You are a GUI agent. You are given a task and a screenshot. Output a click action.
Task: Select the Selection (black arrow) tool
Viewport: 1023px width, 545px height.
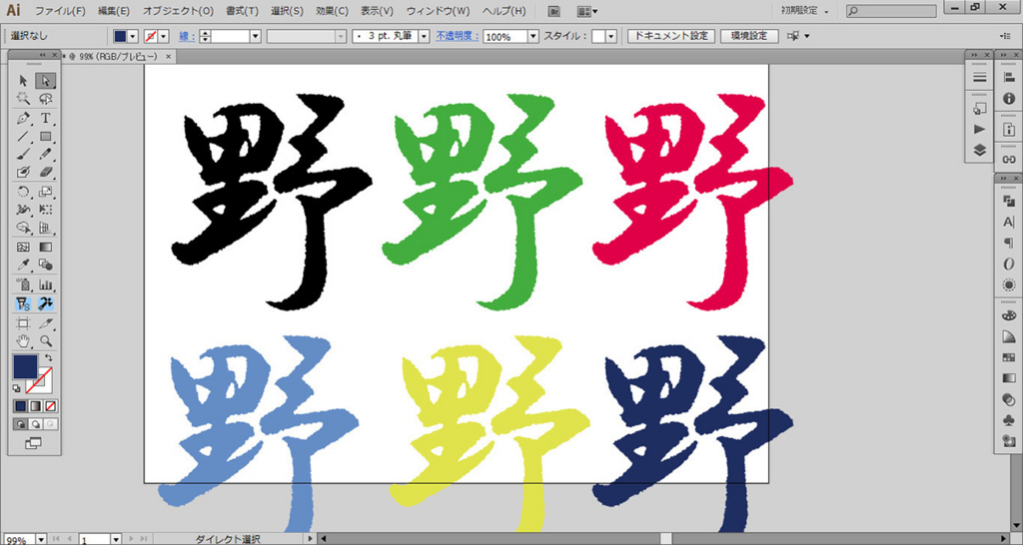[x=24, y=81]
